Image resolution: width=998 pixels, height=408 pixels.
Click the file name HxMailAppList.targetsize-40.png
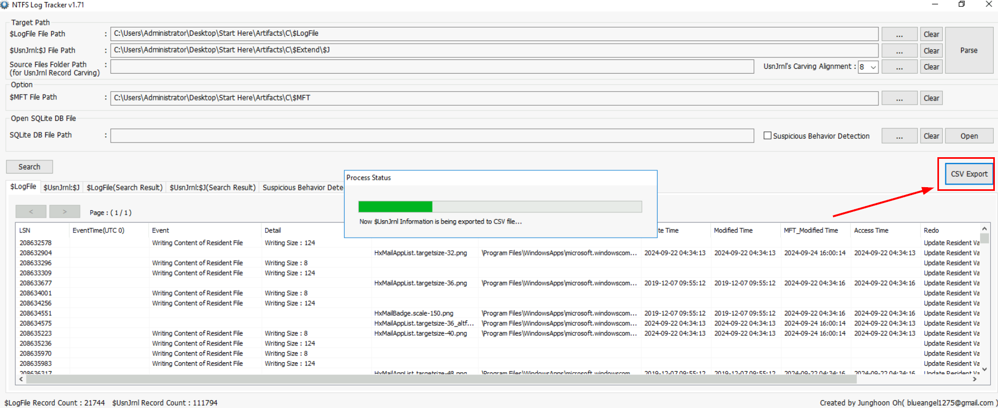(x=420, y=333)
